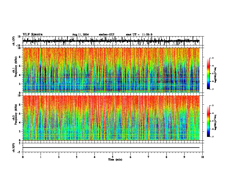Click inside the ch.2 frequency spectrogram
228x176 pixels.
pos(111,118)
